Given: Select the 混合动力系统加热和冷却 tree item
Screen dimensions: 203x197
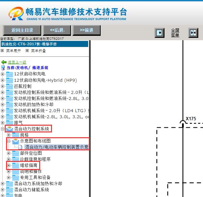Looking at the screenshot, I should tap(38, 184).
